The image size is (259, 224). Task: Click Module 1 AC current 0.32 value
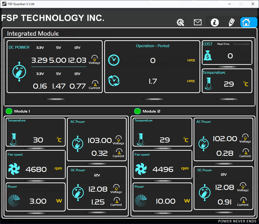point(100,153)
